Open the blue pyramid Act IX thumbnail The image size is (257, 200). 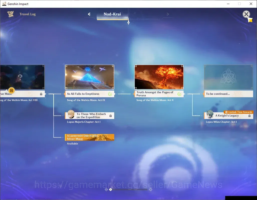click(x=89, y=77)
